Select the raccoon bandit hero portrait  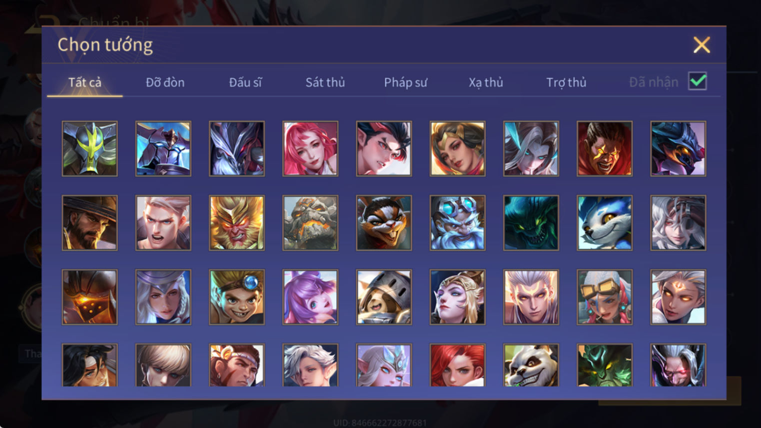384,223
